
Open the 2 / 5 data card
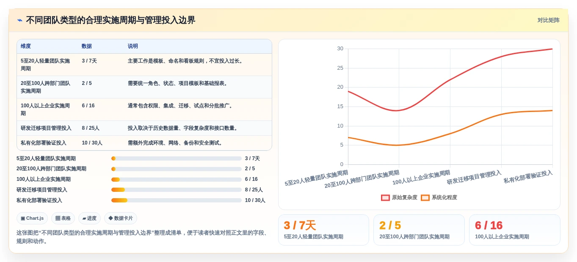point(419,230)
